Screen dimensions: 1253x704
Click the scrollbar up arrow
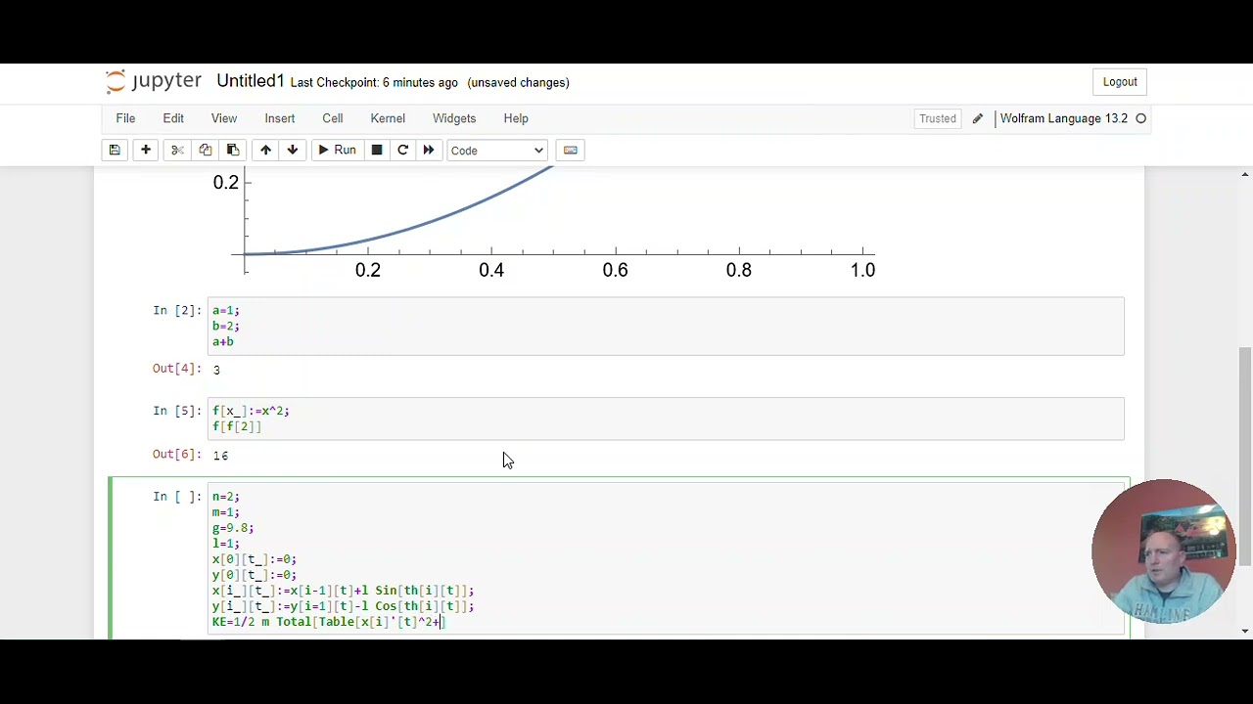[1245, 174]
